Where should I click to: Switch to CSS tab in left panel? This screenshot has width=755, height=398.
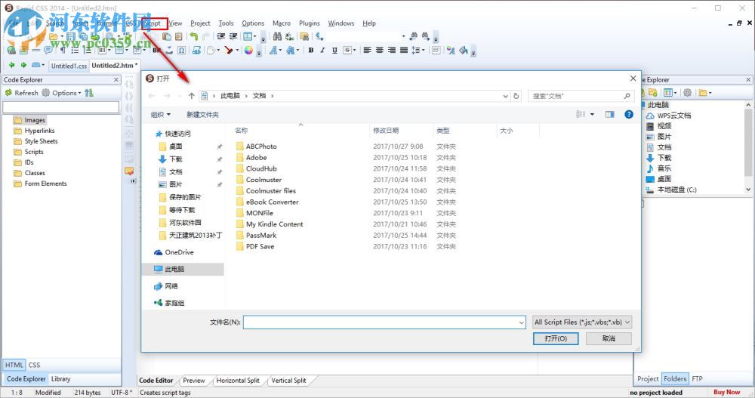coord(34,365)
